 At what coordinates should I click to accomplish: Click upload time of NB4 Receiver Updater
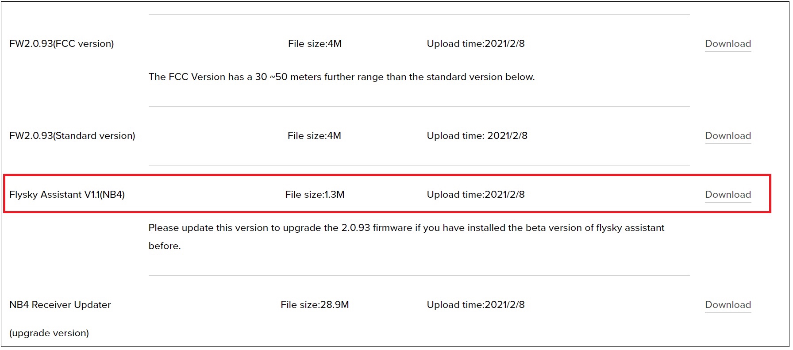[476, 305]
